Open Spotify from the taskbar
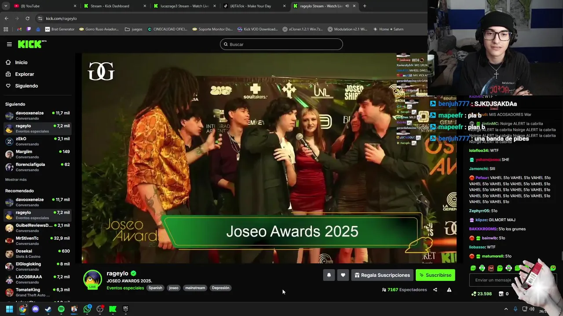 [61, 309]
